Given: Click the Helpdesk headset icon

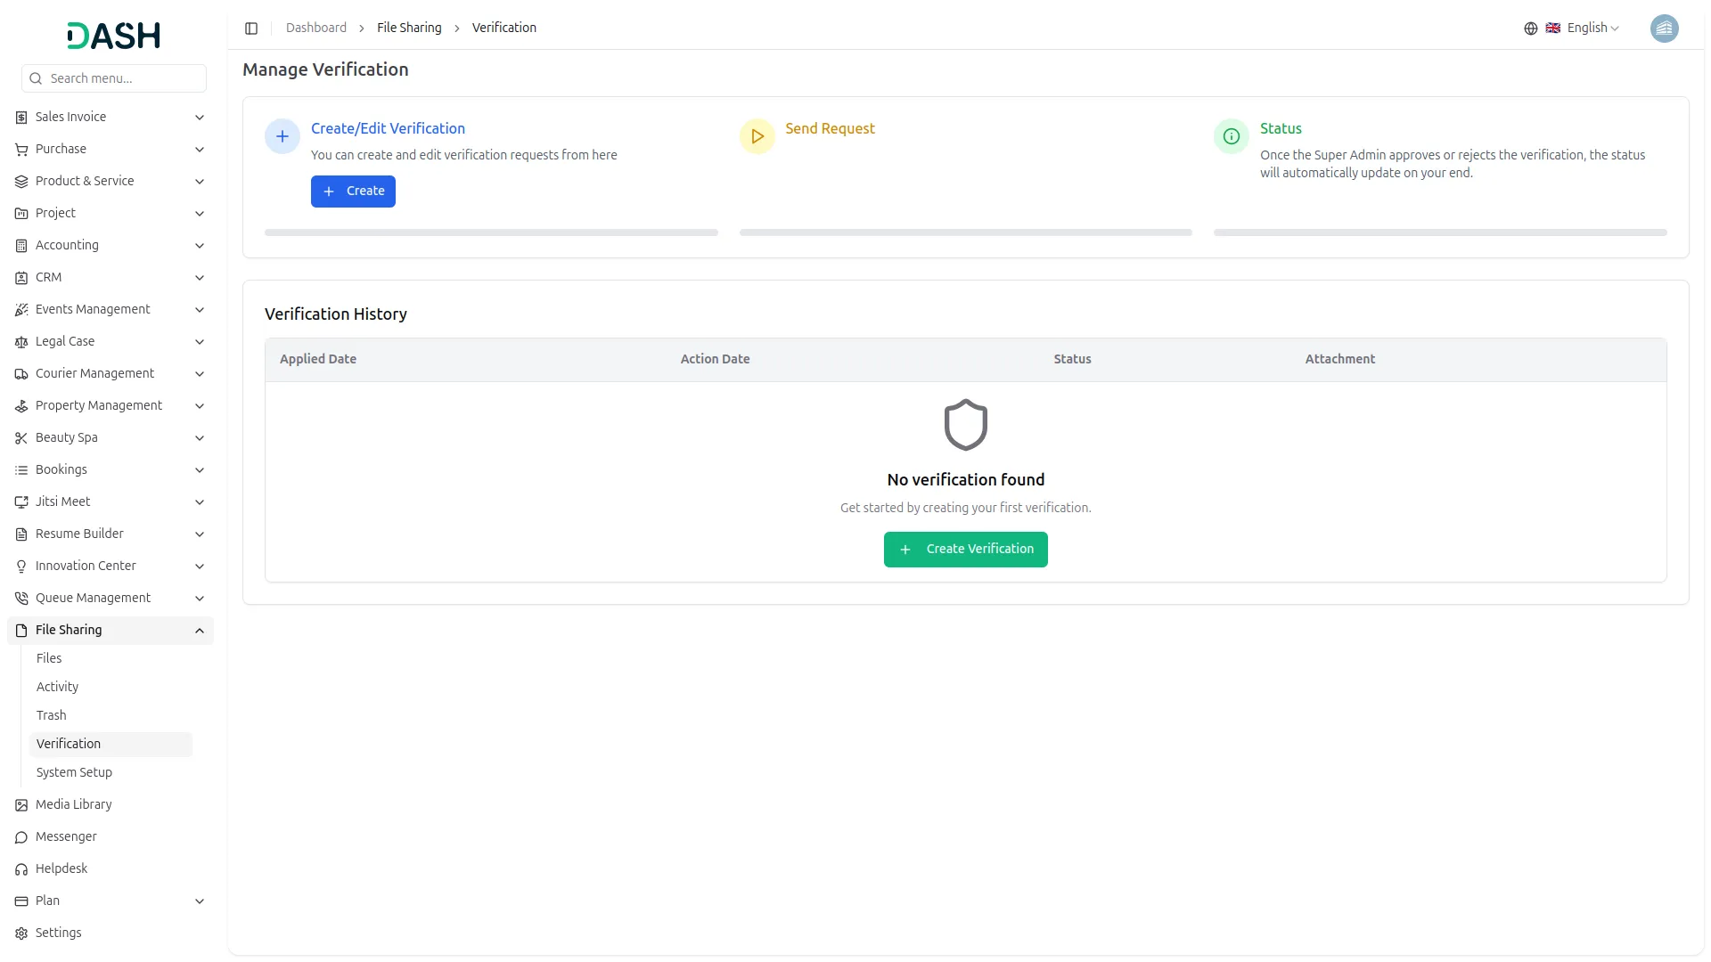Looking at the screenshot, I should [20, 868].
